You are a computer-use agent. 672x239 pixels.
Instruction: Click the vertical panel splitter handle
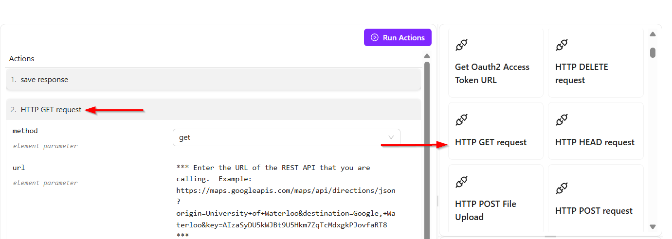click(437, 200)
